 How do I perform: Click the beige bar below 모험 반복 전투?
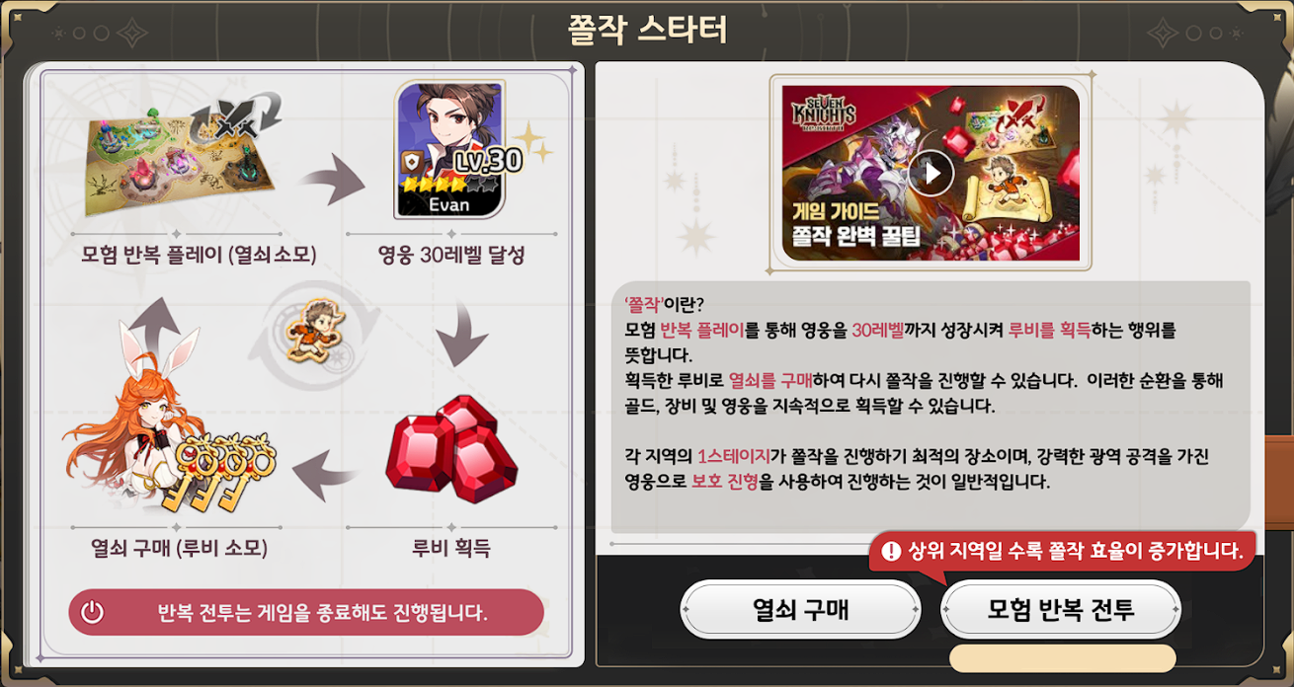tap(1062, 658)
